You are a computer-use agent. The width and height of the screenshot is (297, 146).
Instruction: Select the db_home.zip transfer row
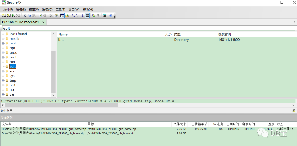148,133
